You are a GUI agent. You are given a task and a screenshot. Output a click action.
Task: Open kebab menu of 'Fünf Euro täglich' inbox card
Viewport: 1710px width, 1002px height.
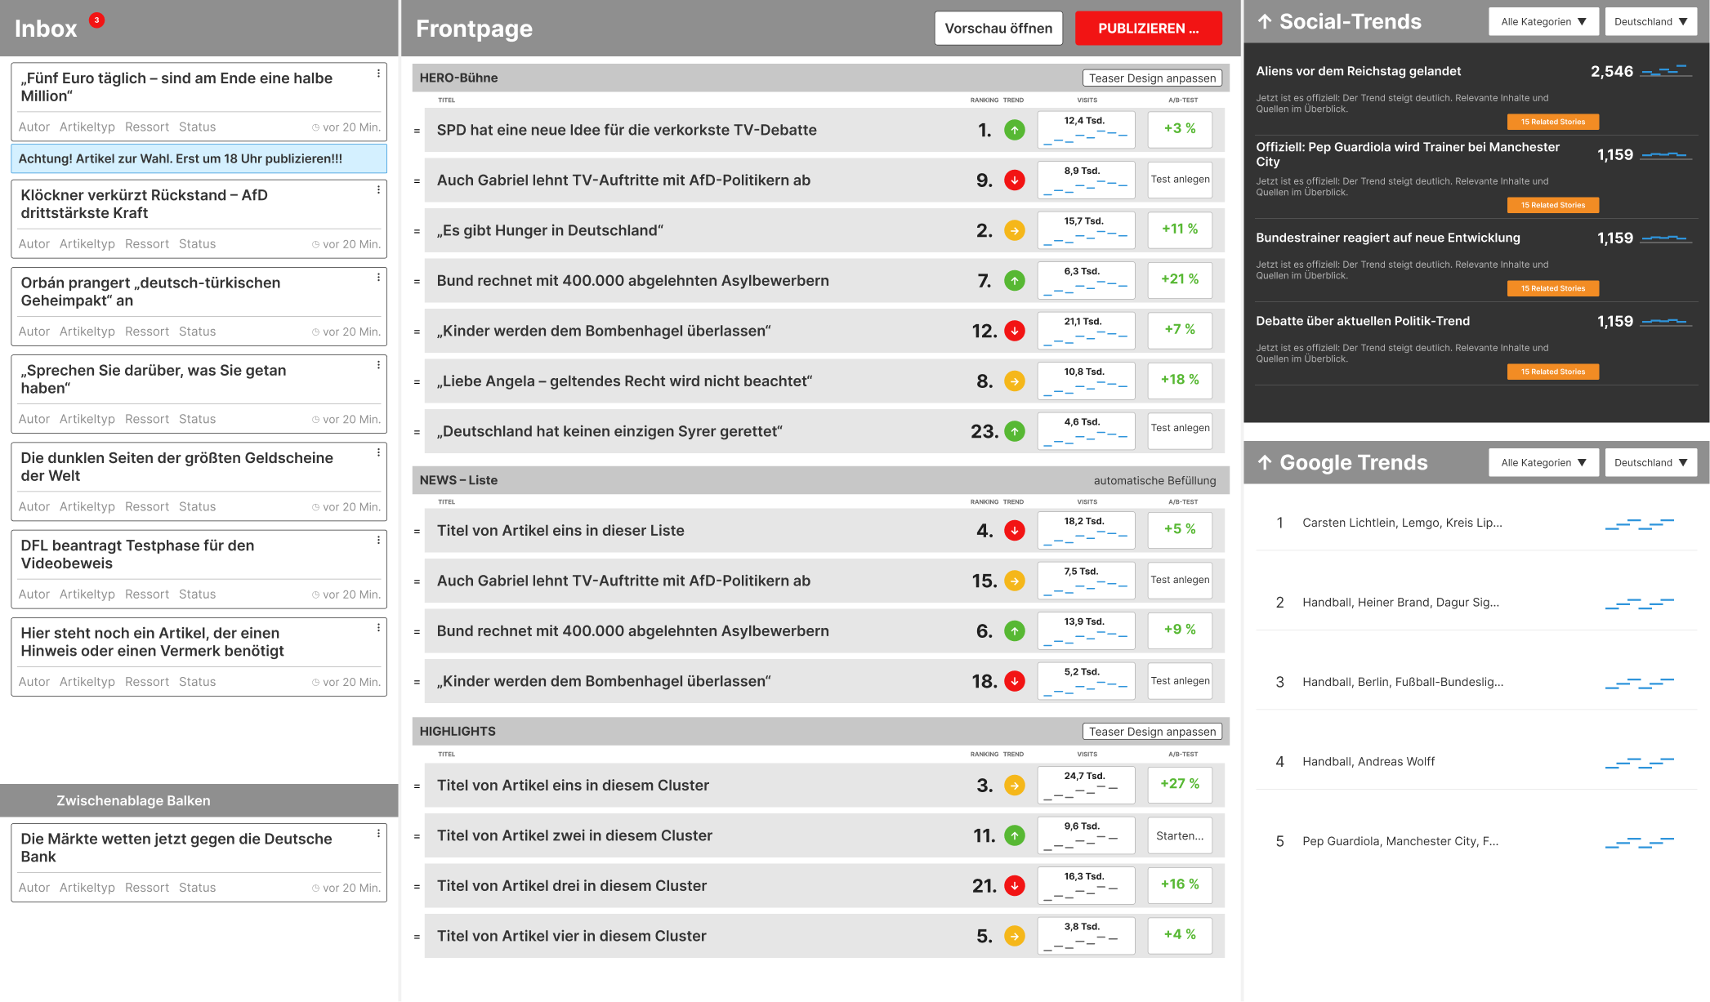coord(378,73)
